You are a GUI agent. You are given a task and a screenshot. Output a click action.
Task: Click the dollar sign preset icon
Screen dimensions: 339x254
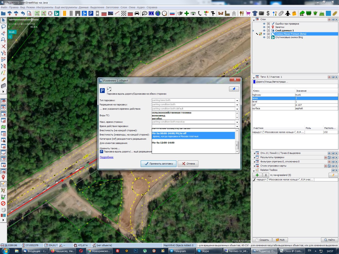pos(268,13)
